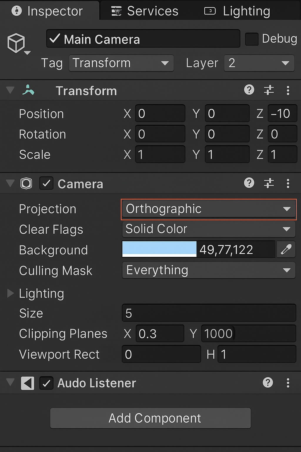Click the Size field showing 5
Screen dimensions: 301x452
click(x=209, y=313)
